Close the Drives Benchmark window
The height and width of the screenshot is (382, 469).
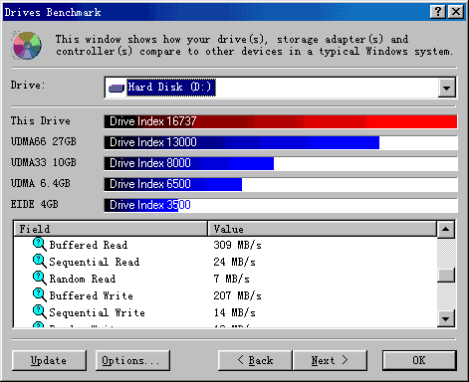[x=456, y=12]
